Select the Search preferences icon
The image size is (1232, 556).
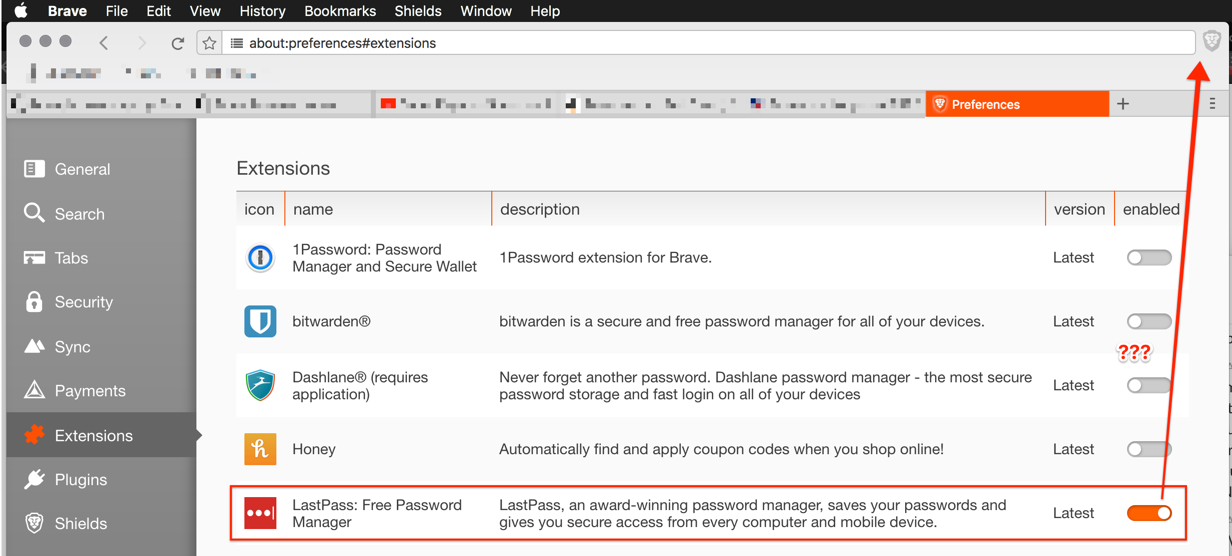coord(34,214)
